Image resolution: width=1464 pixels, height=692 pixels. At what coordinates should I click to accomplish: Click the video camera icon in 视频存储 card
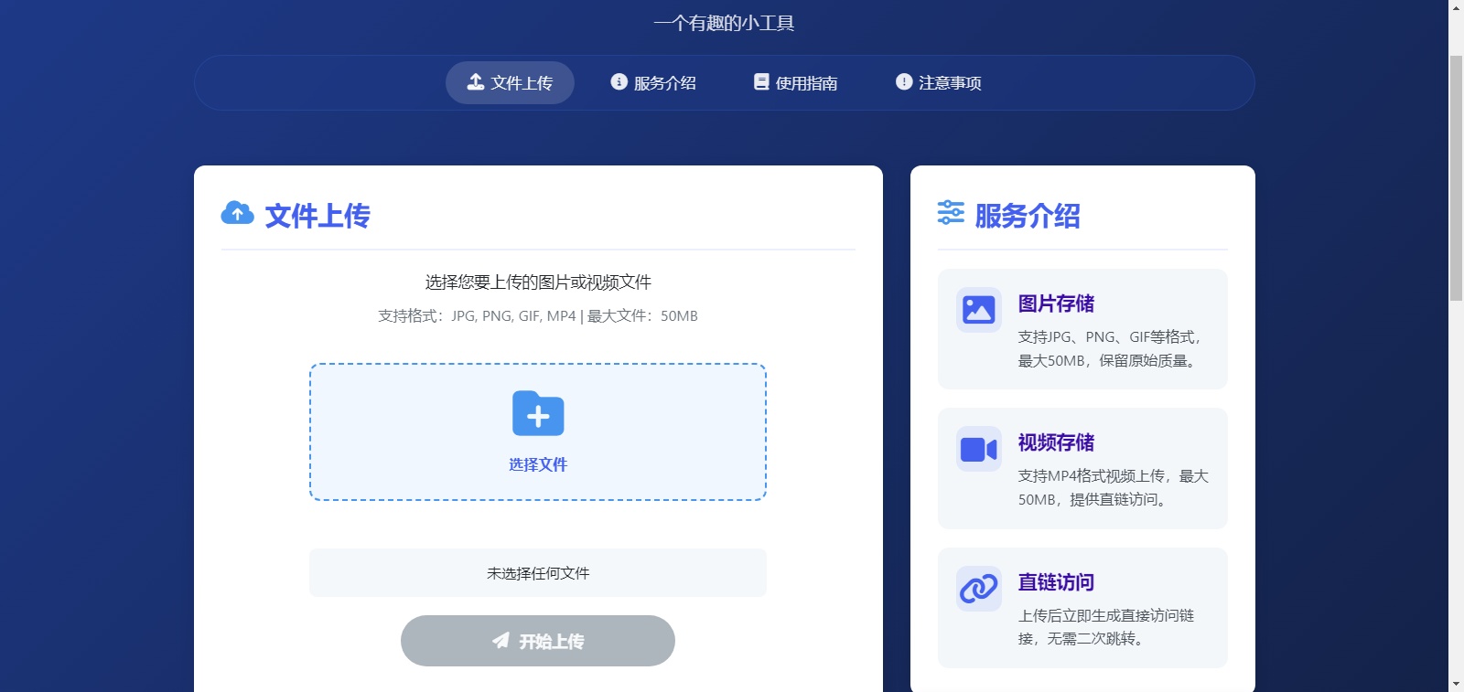click(978, 449)
